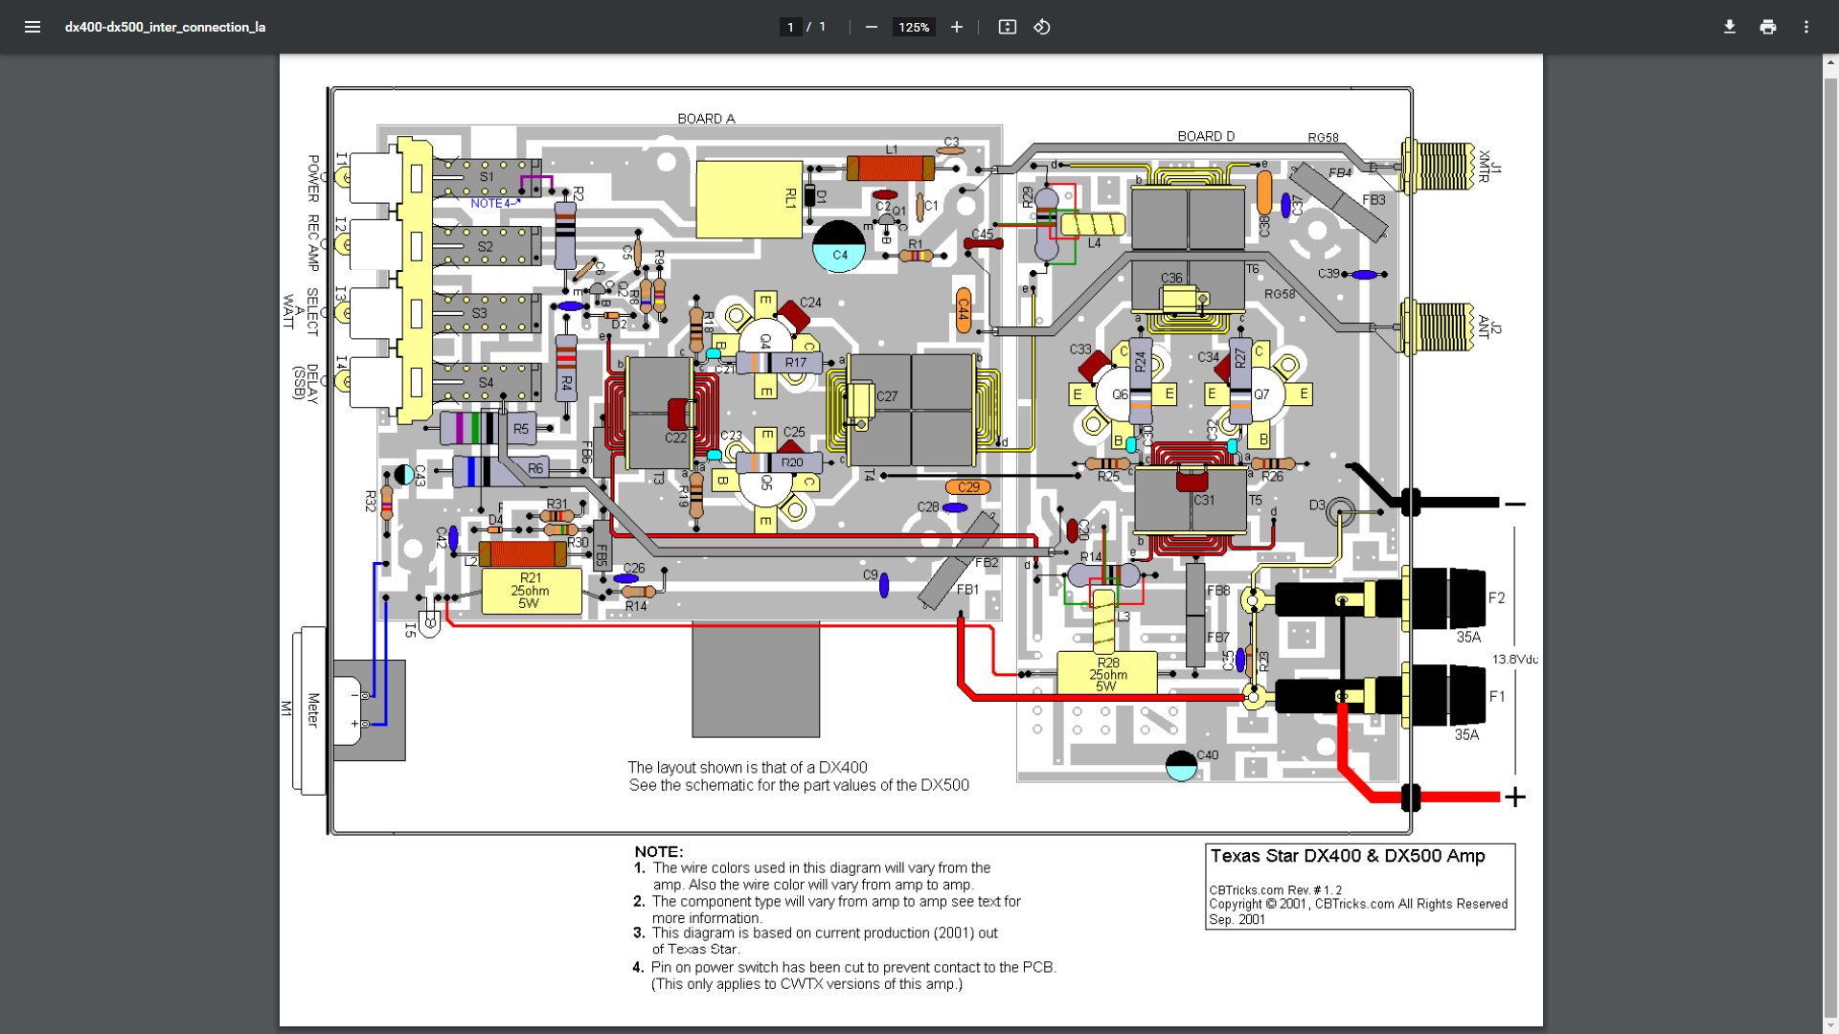Click the document title dx400-dx500_inter_connection_la
This screenshot has height=1034, width=1839.
point(165,27)
